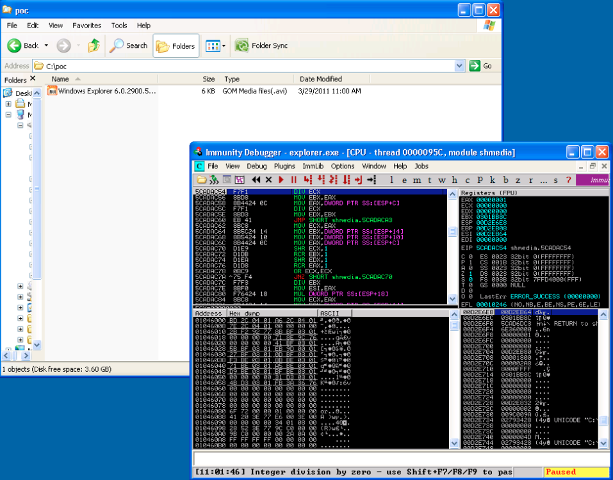Show References with the 'r' button
613x480 pixels.
pos(530,180)
